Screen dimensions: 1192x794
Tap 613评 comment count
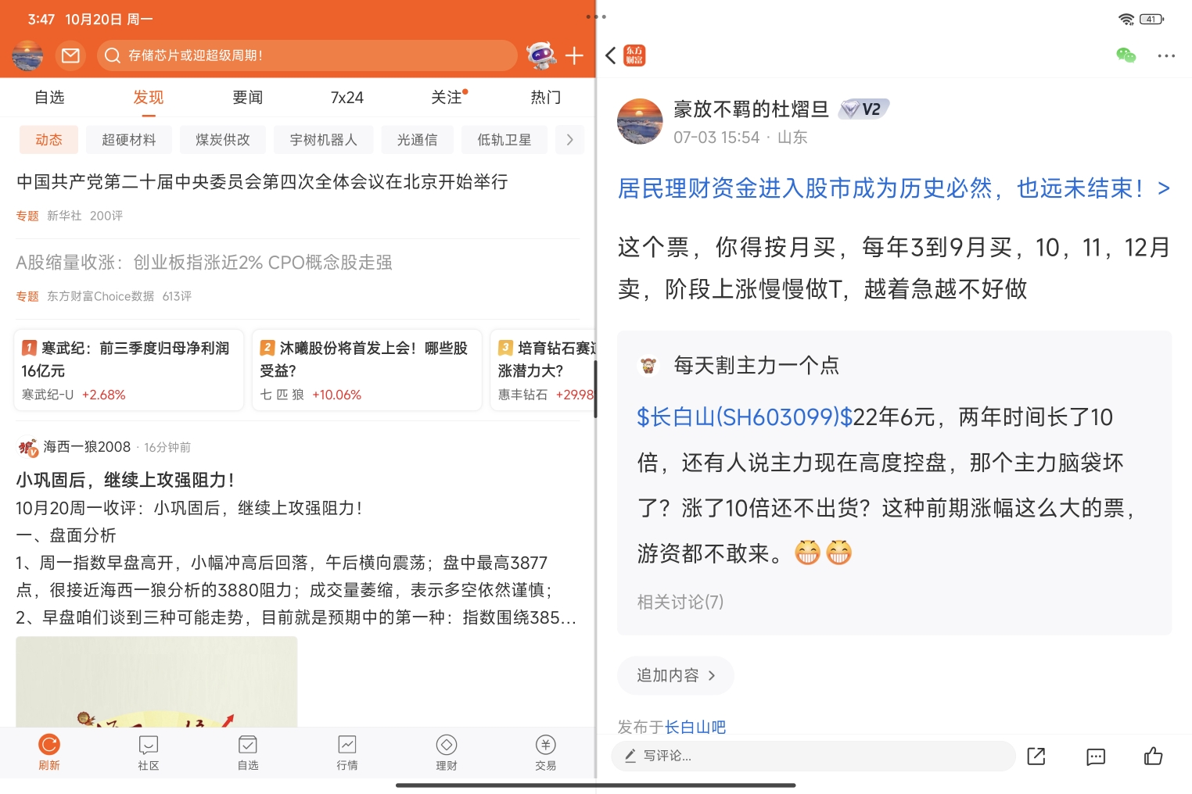coord(177,296)
